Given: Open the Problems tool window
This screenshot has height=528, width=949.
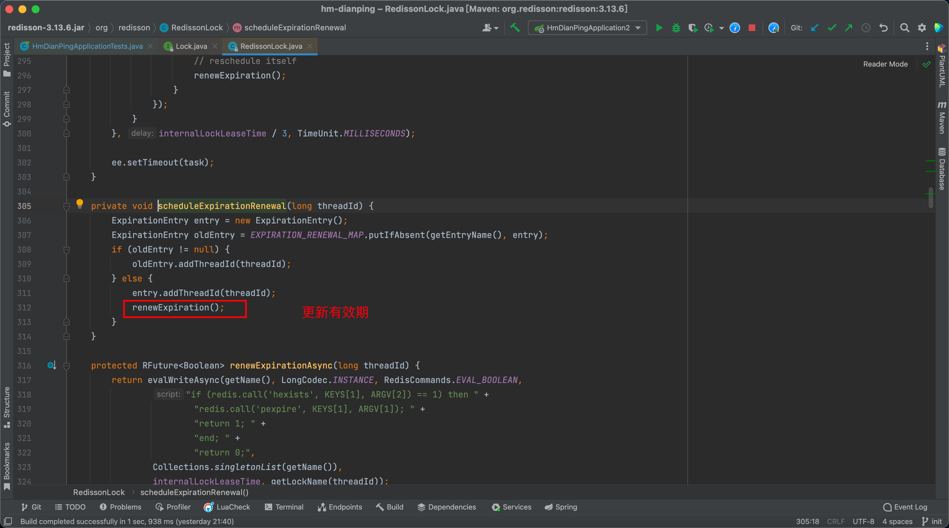Looking at the screenshot, I should 121,507.
